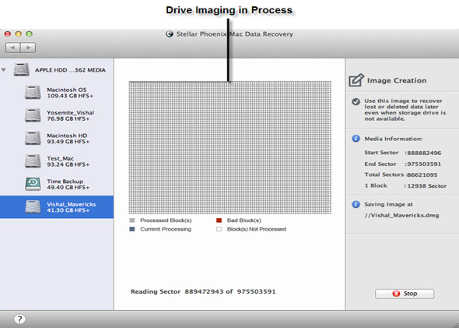Click the End Sector value 975503591
This screenshot has height=328, width=459.
click(424, 164)
